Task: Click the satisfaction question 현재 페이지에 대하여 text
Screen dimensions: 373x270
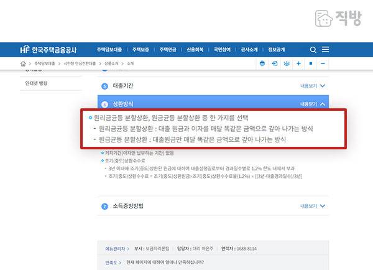Action: (165, 263)
